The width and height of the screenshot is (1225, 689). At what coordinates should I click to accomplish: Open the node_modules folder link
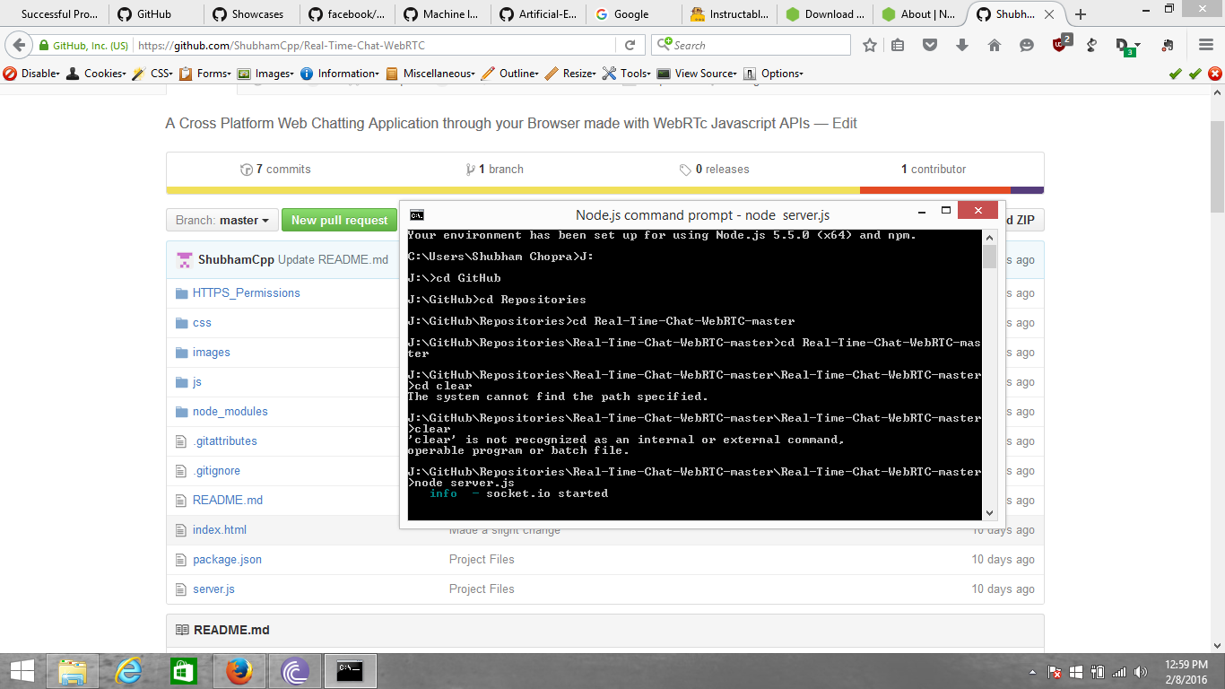click(230, 412)
